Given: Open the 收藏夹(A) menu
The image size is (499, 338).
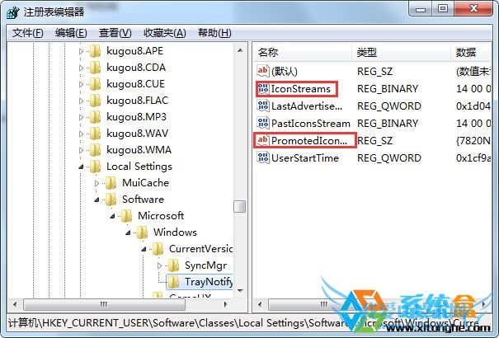Looking at the screenshot, I should [x=164, y=33].
